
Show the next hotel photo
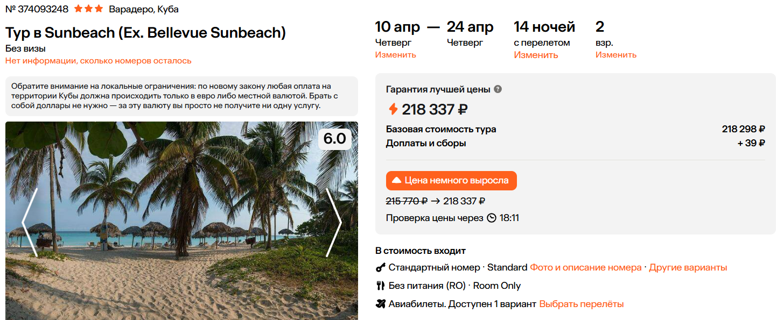pyautogui.click(x=334, y=222)
